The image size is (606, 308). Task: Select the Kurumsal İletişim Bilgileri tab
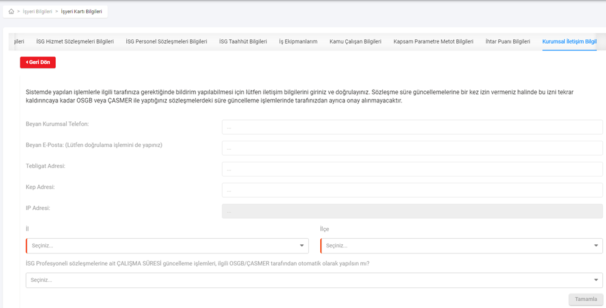pos(569,42)
